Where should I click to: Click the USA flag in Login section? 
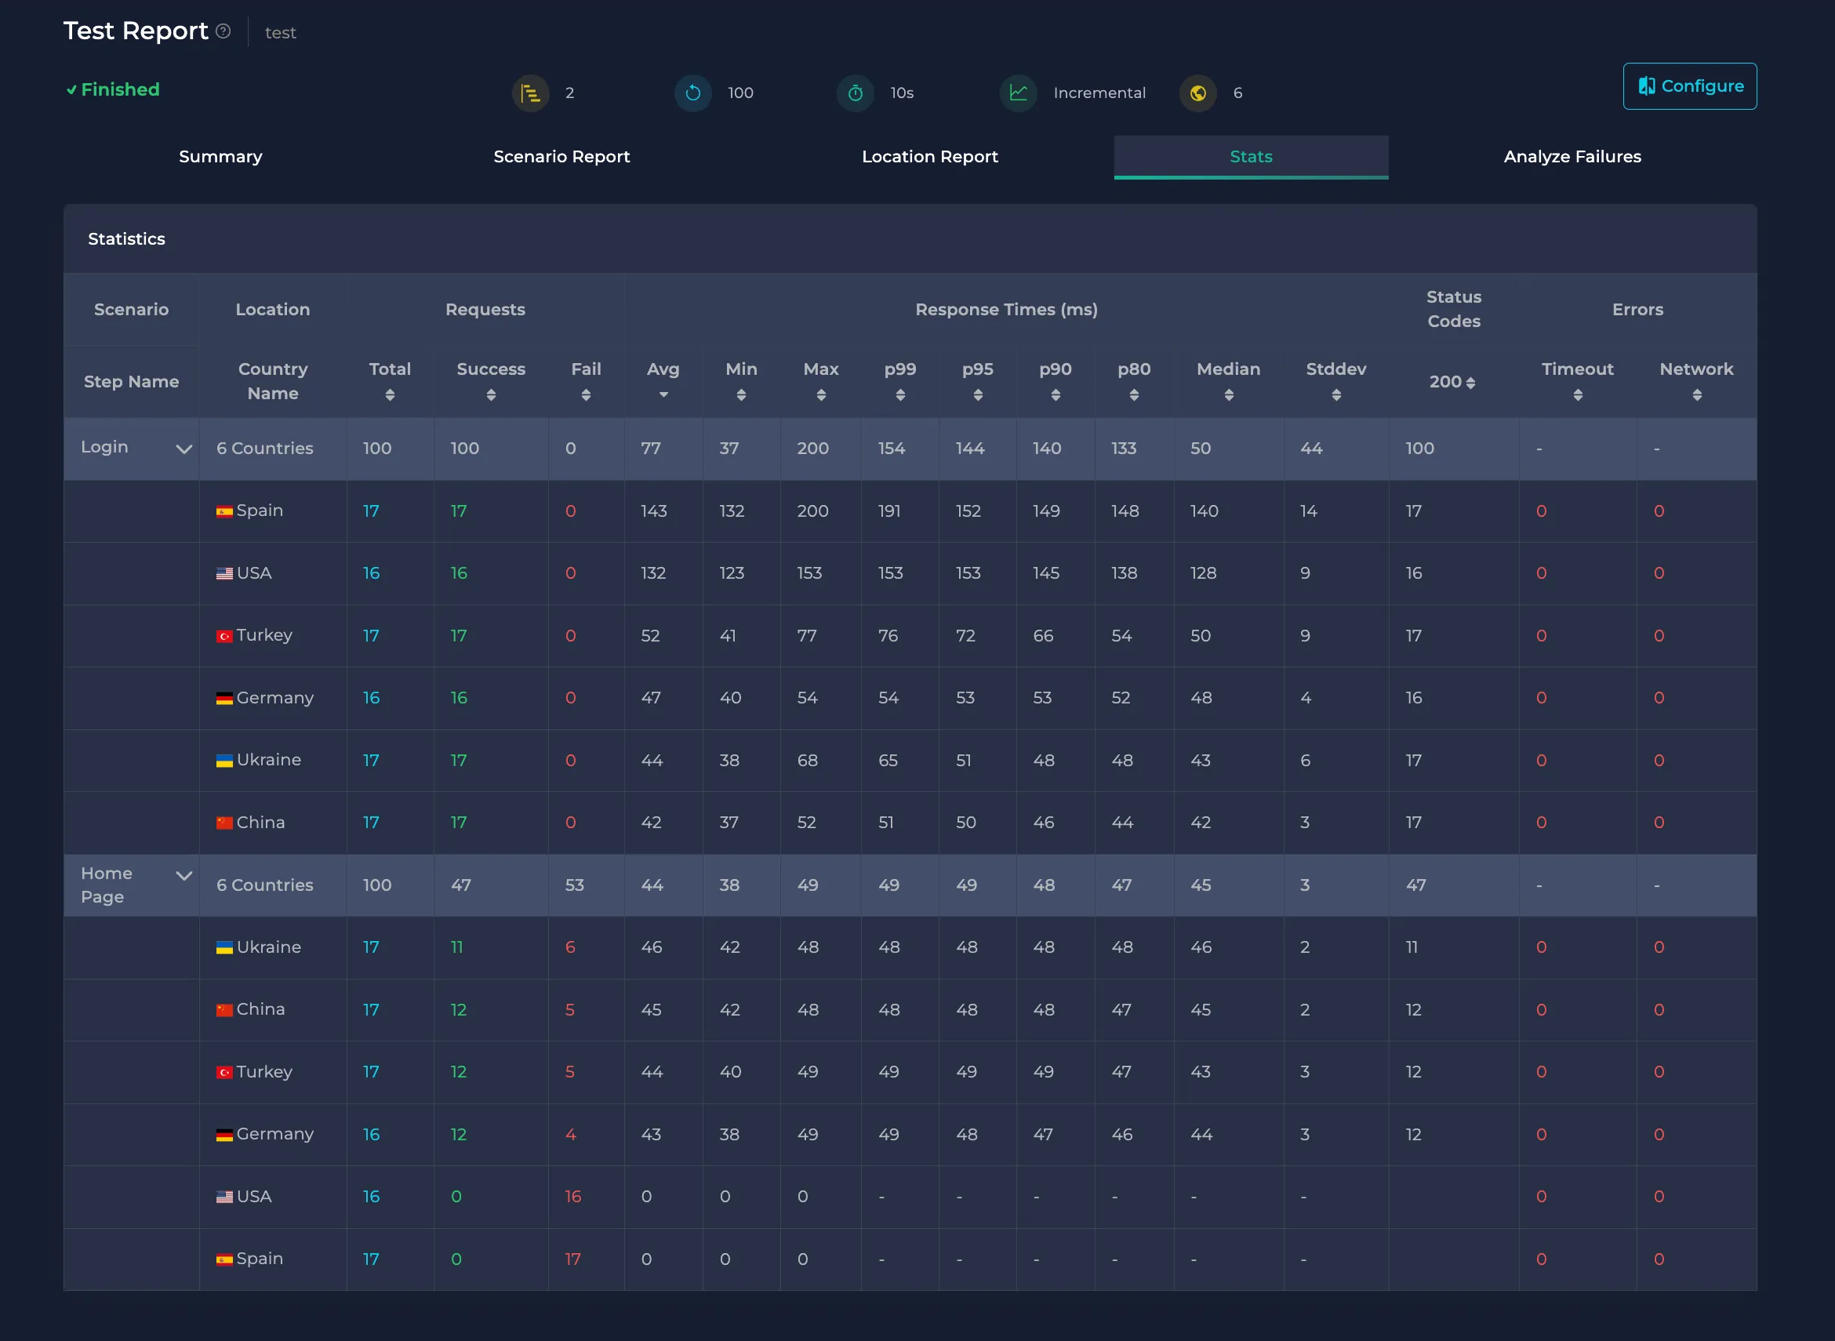click(225, 574)
